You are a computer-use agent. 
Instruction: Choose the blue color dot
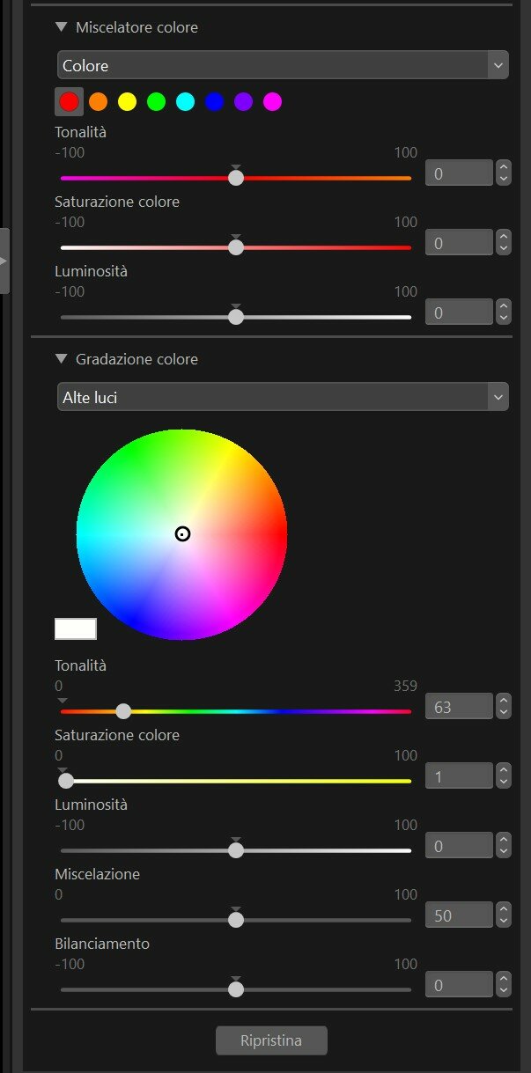(x=214, y=102)
